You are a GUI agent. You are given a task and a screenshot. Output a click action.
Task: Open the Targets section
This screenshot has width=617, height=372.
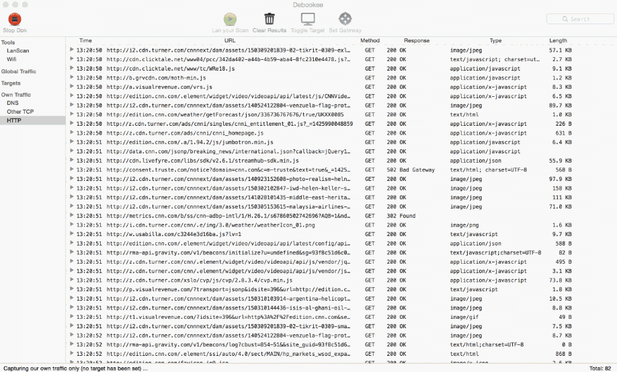tap(11, 83)
